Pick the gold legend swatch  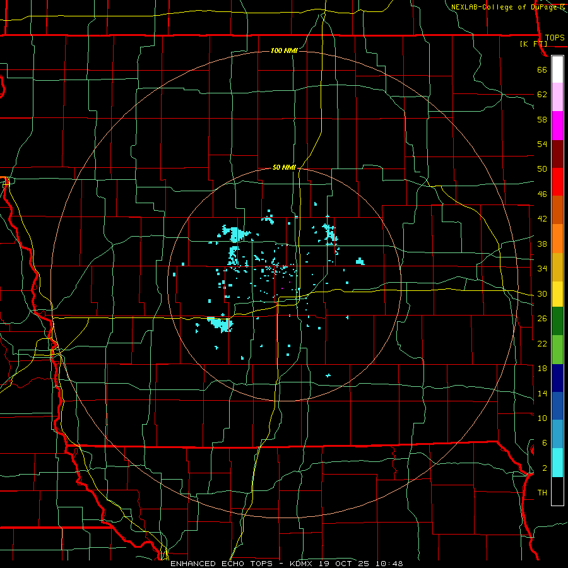pos(557,268)
